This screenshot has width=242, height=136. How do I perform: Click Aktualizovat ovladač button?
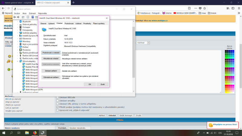pos(51,59)
